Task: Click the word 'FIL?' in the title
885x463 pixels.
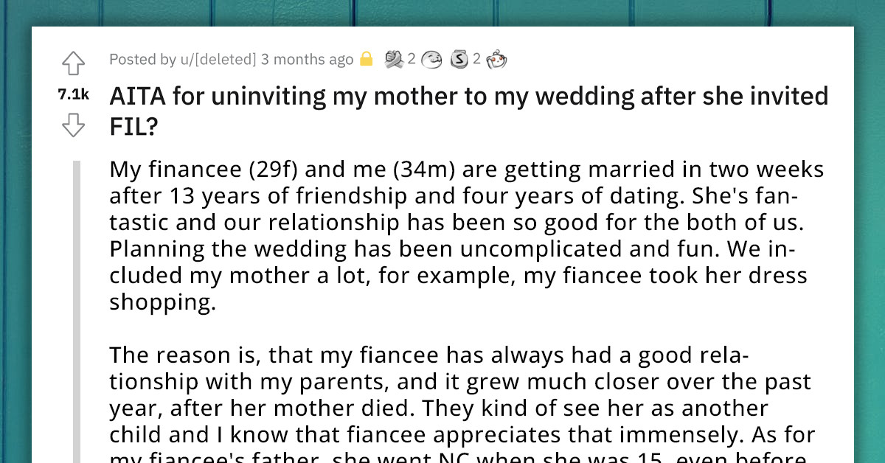Action: pos(133,126)
